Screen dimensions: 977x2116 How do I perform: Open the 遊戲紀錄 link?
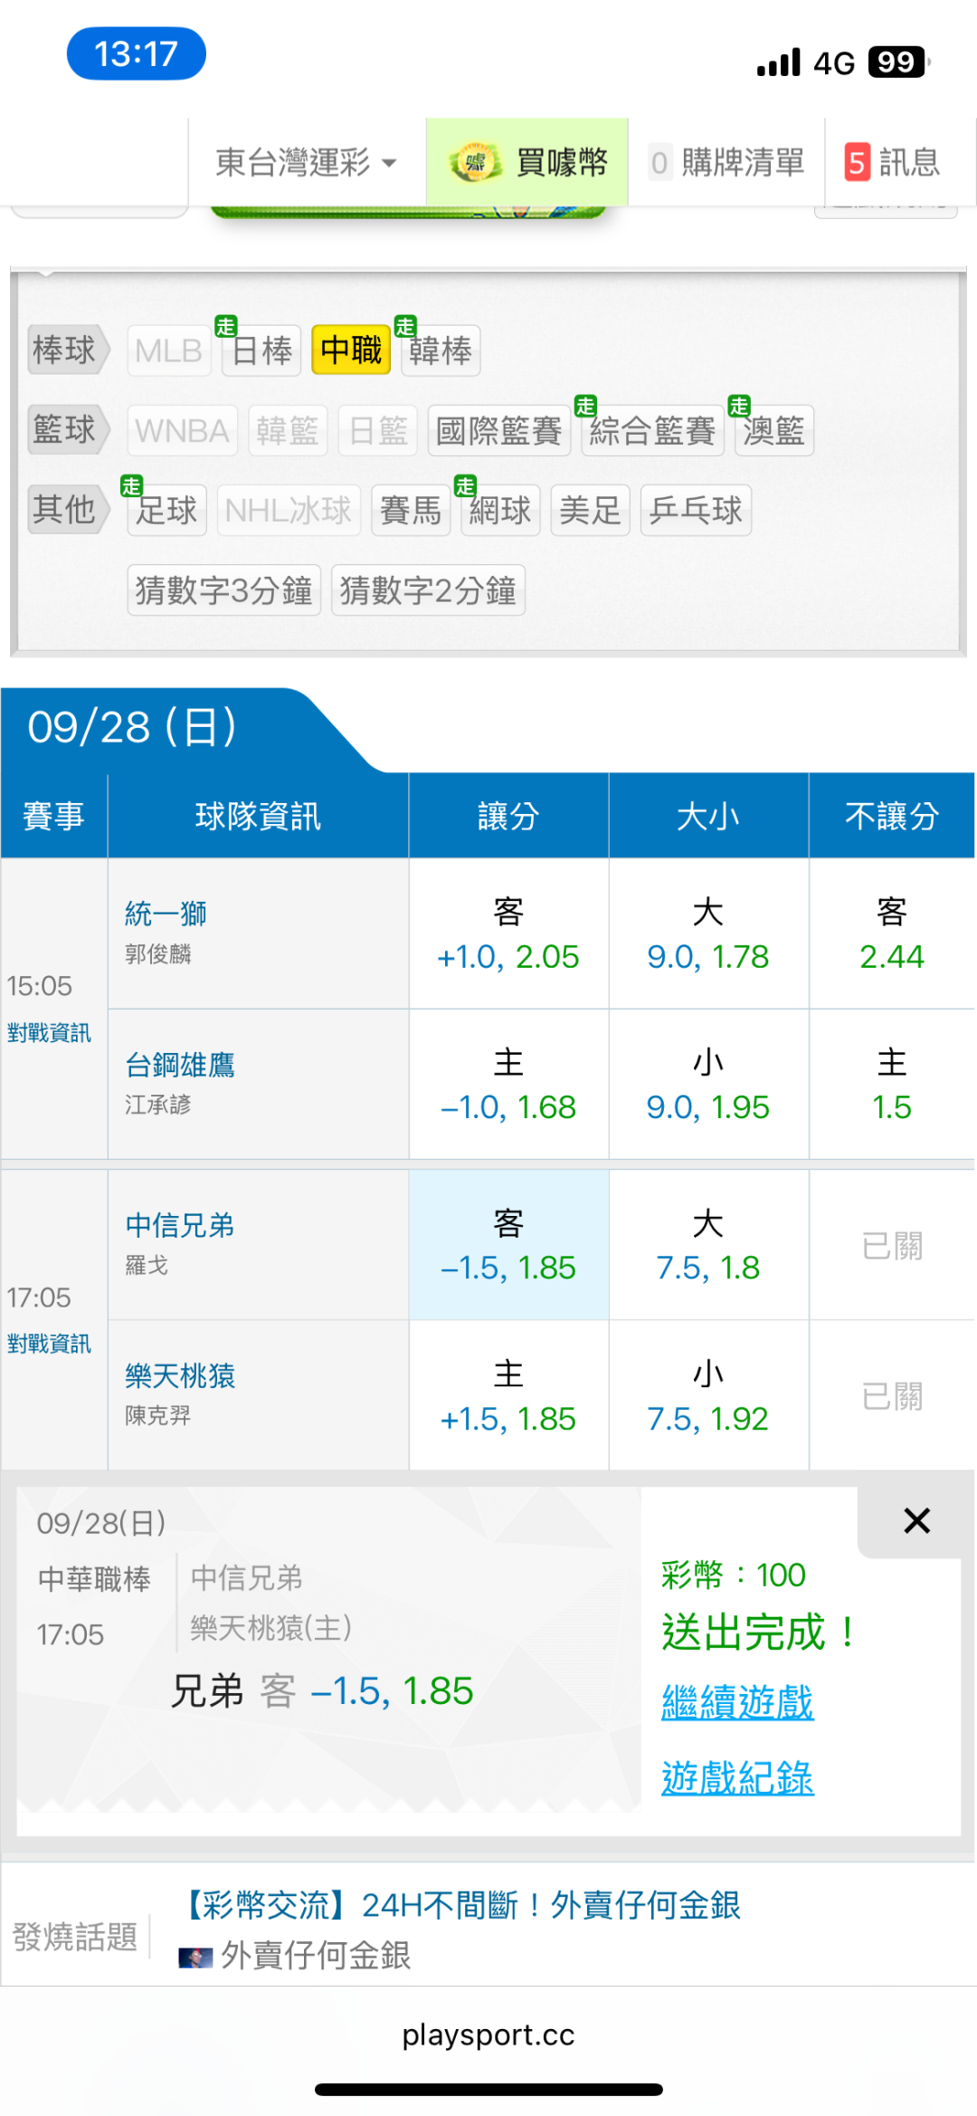point(737,1778)
